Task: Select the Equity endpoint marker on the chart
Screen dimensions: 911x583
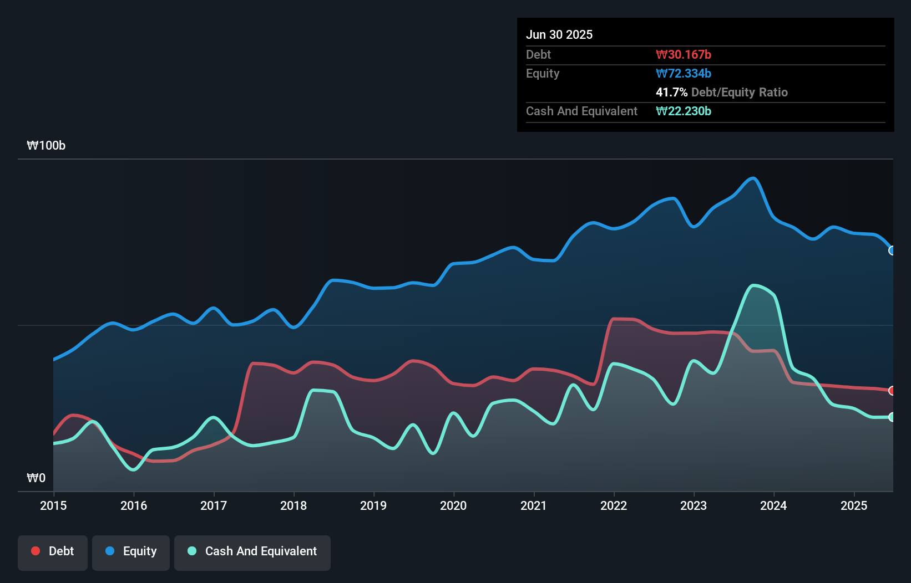Action: pos(892,251)
